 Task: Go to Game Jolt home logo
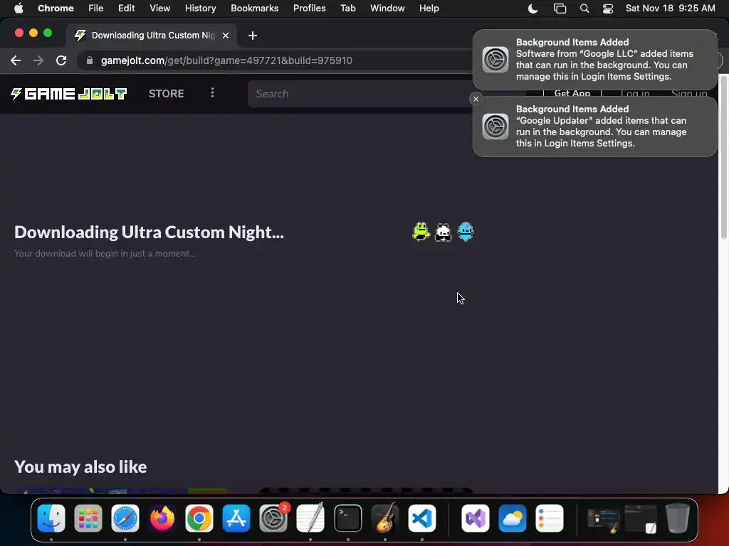pyautogui.click(x=69, y=94)
